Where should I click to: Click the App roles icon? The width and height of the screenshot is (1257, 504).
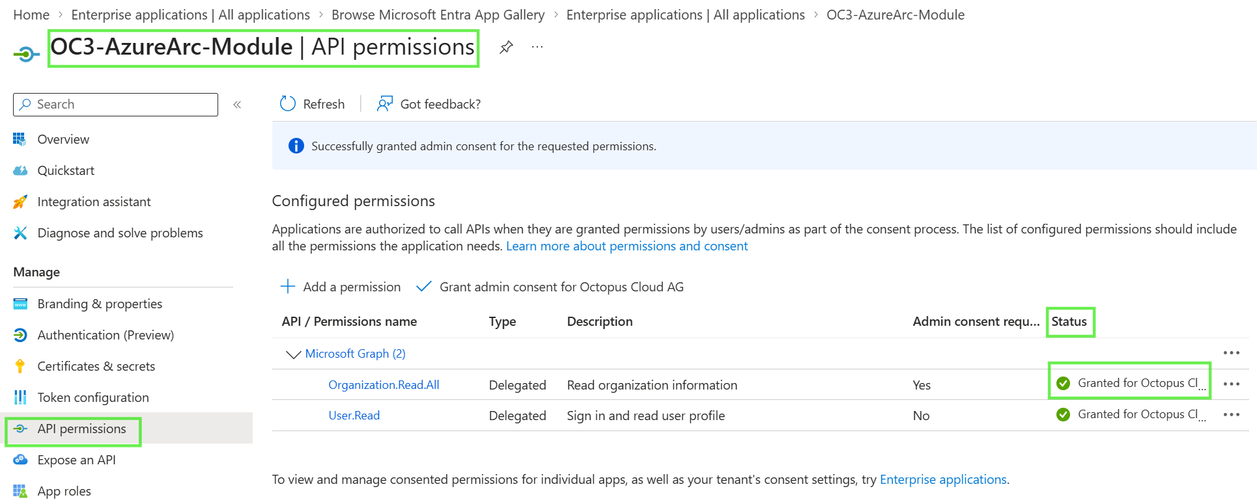(20, 491)
